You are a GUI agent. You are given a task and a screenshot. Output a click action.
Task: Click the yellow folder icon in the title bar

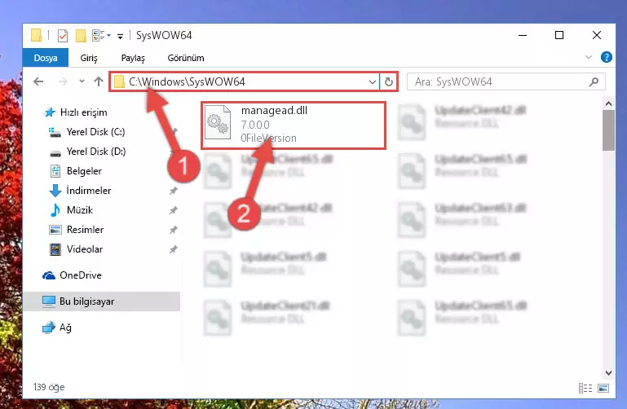tap(37, 35)
